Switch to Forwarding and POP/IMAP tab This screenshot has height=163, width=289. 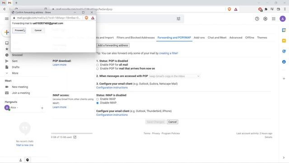(174, 38)
